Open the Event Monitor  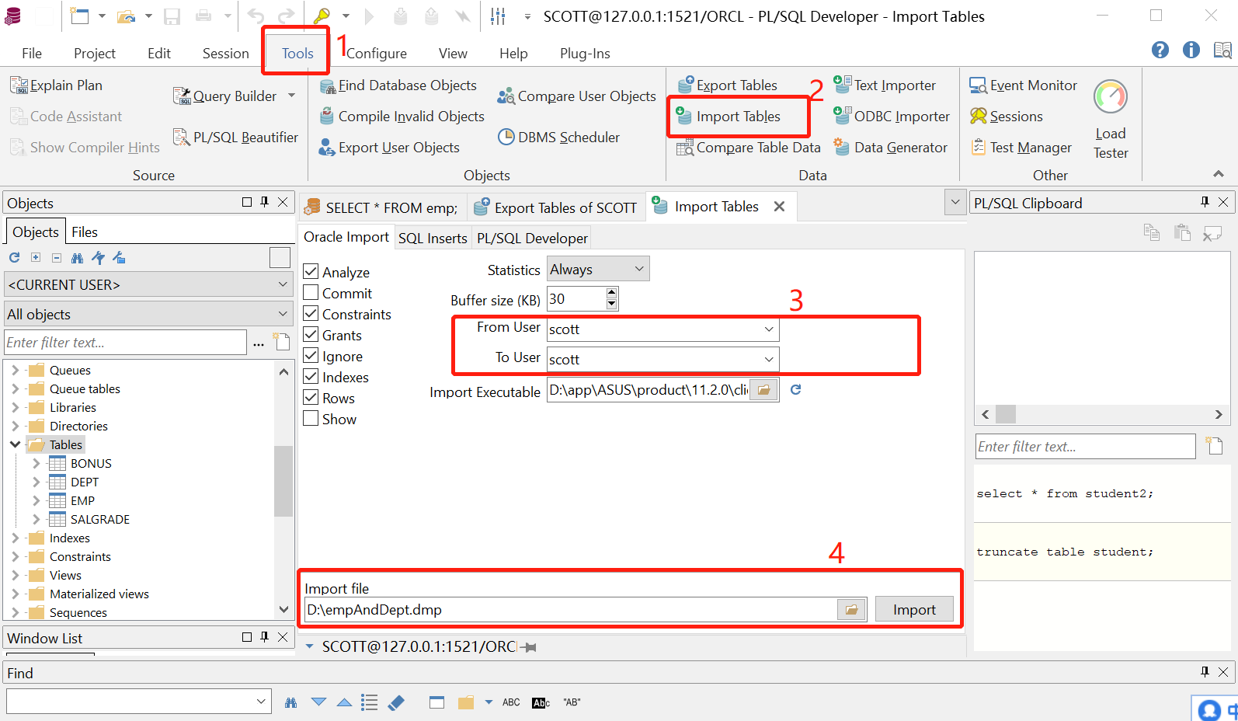[x=1023, y=85]
